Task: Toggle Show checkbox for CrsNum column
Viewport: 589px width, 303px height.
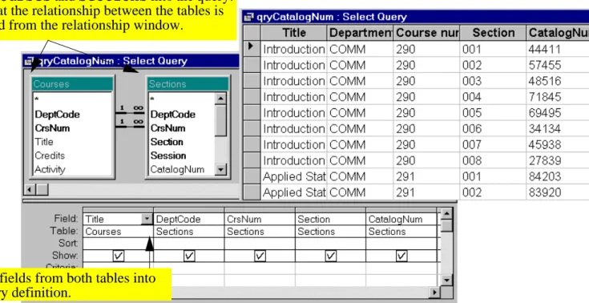Action: point(260,256)
